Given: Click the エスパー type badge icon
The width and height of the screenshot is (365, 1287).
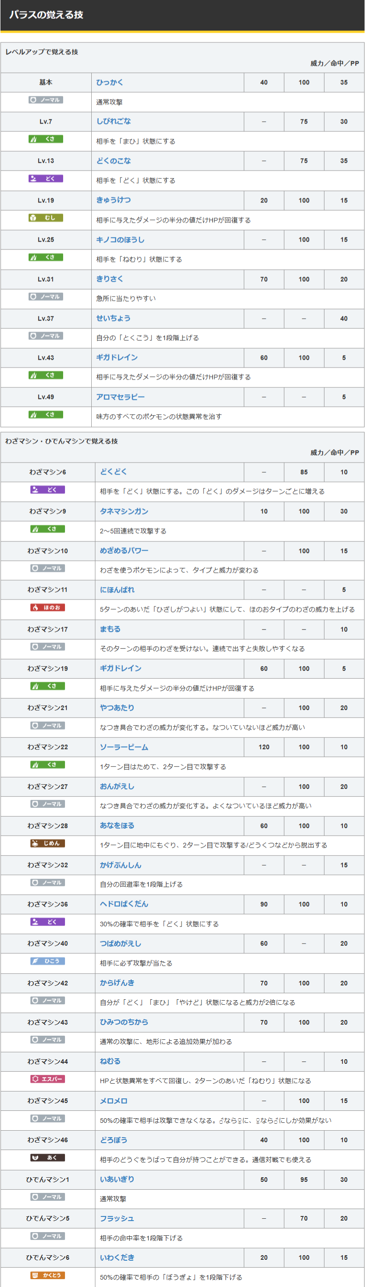Looking at the screenshot, I should pos(47,1079).
